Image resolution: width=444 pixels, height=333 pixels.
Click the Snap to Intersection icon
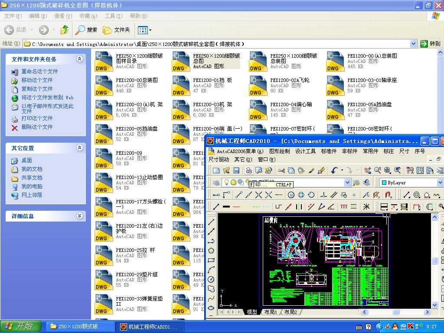(258, 195)
